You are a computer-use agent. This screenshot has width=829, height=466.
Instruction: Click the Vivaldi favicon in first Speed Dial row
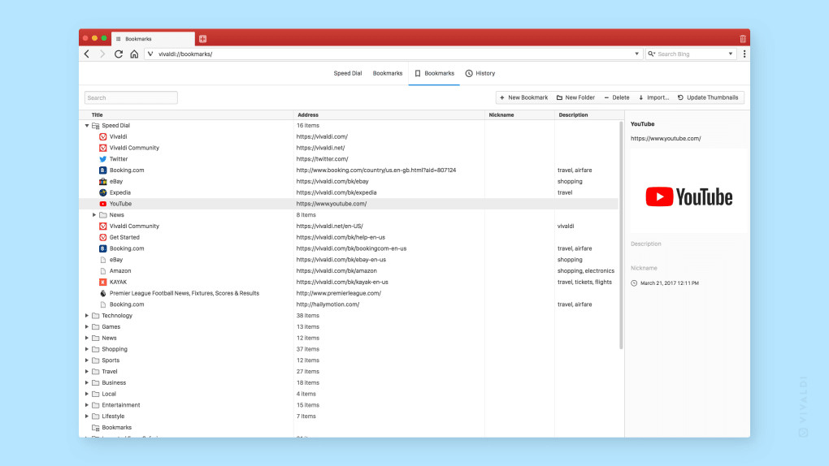click(103, 136)
